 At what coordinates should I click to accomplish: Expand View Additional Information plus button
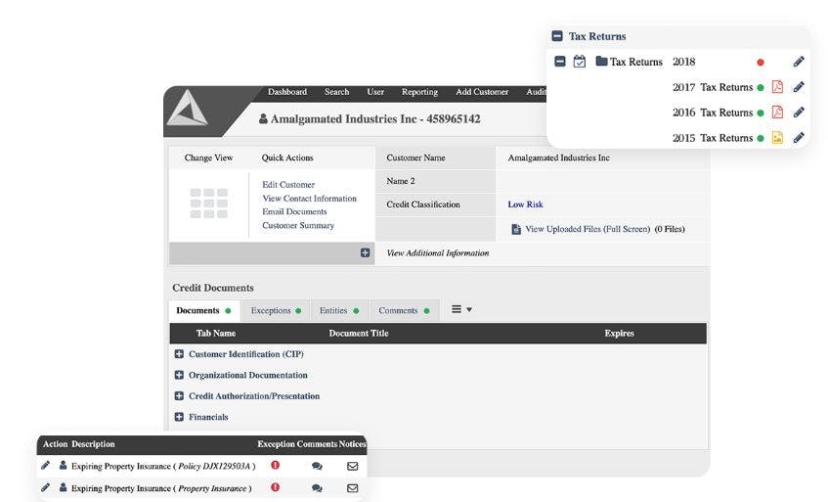365,252
